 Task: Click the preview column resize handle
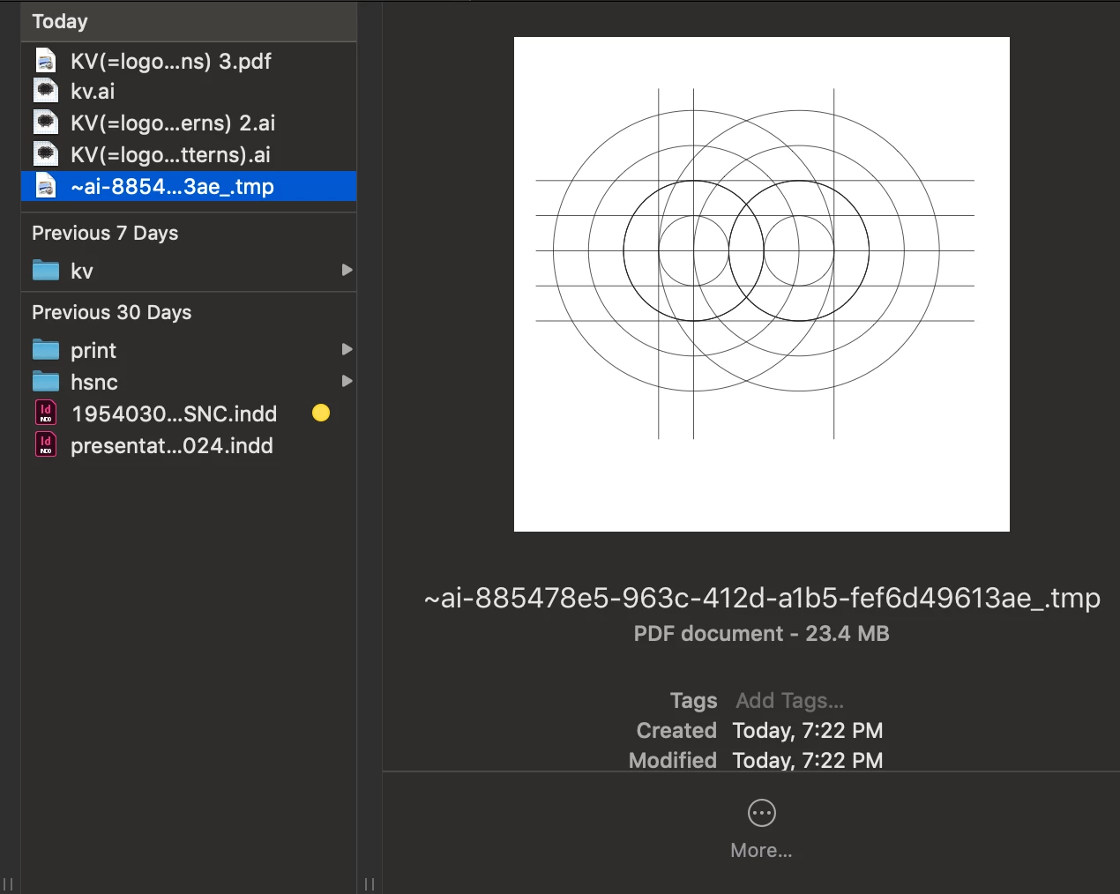pos(370,883)
